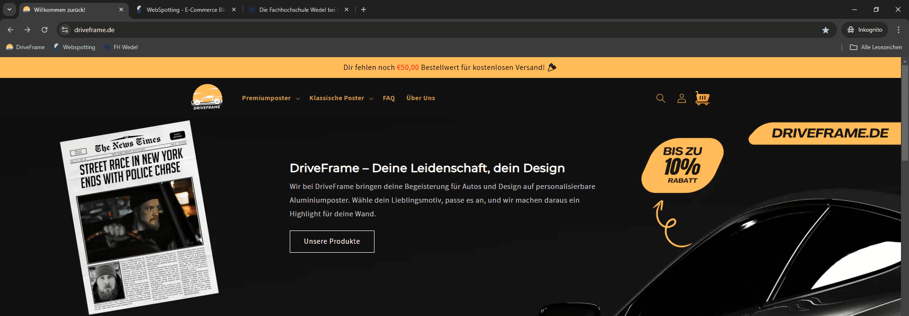Open the Alle Lesezeichen folder
Screen dimensions: 909x316
(876, 47)
